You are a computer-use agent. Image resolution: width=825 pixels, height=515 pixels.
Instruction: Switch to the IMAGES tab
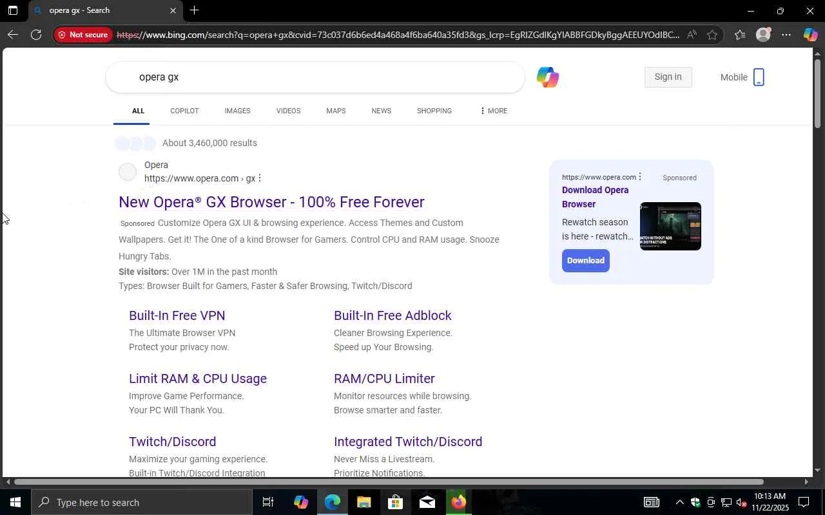click(x=237, y=111)
